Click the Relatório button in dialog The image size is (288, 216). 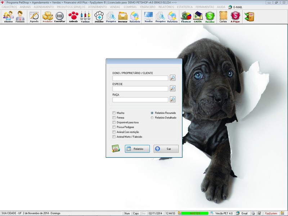pos(137,149)
